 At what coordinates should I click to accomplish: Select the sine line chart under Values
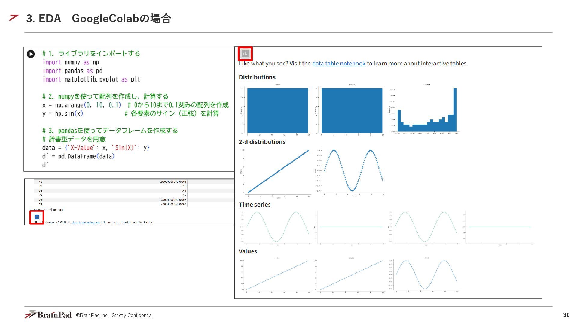click(x=426, y=274)
